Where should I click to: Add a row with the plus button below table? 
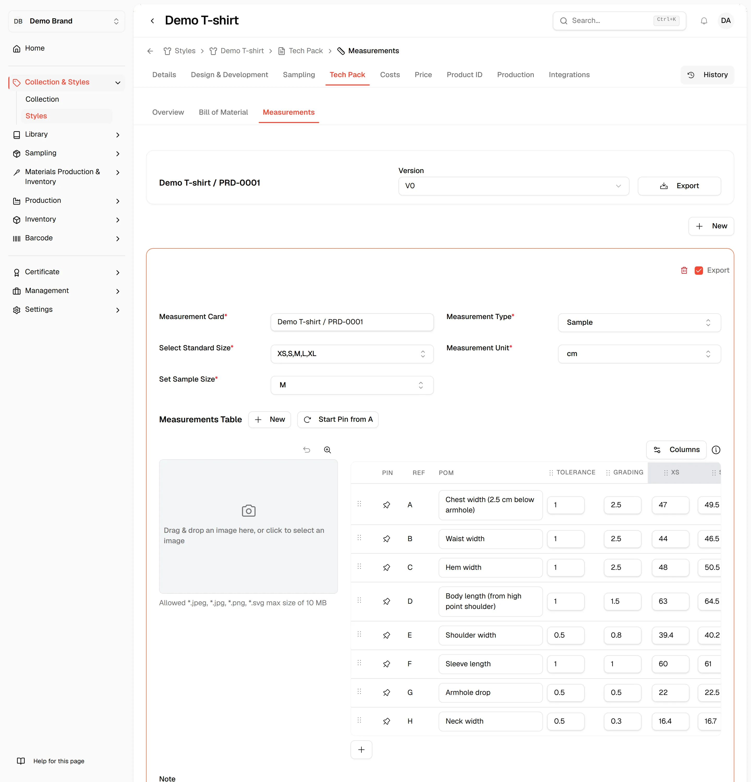click(361, 750)
